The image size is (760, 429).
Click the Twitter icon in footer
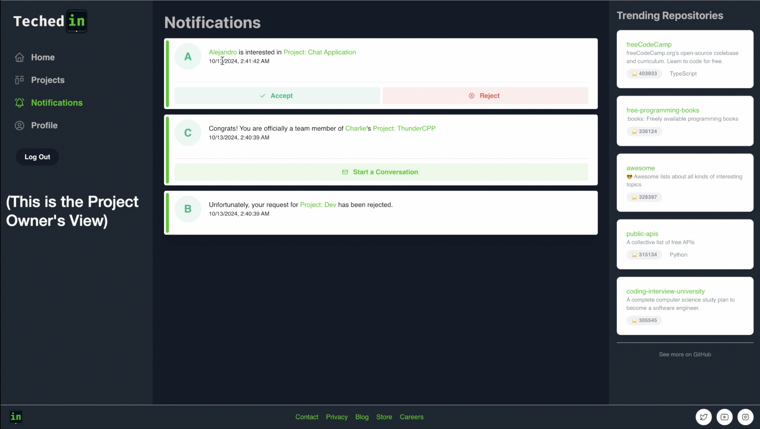[x=703, y=417]
